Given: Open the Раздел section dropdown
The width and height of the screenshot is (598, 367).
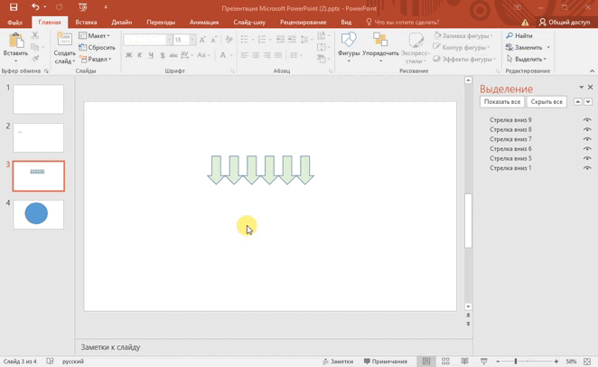Looking at the screenshot, I should 96,59.
